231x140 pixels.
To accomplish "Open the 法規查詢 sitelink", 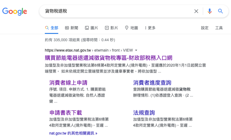I will (144, 112).
